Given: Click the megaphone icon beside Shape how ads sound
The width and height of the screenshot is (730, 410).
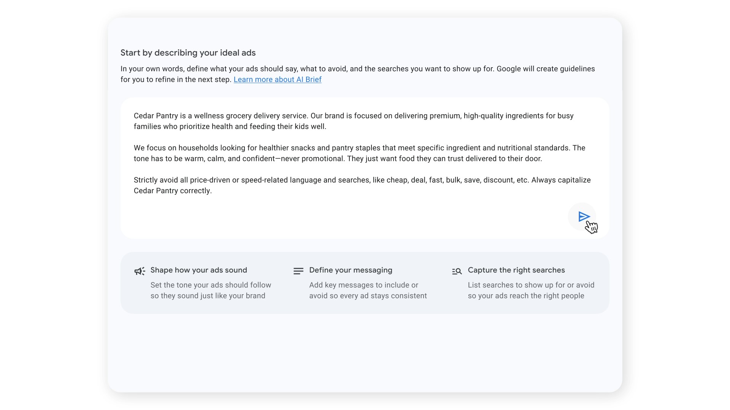Looking at the screenshot, I should pyautogui.click(x=140, y=271).
